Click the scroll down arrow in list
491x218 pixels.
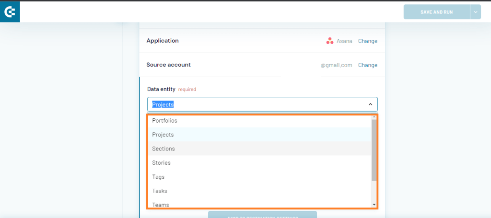(374, 205)
